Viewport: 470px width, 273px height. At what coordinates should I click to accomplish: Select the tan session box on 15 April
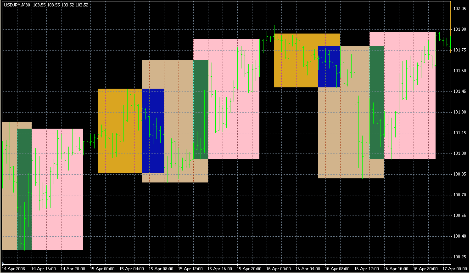pos(179,121)
